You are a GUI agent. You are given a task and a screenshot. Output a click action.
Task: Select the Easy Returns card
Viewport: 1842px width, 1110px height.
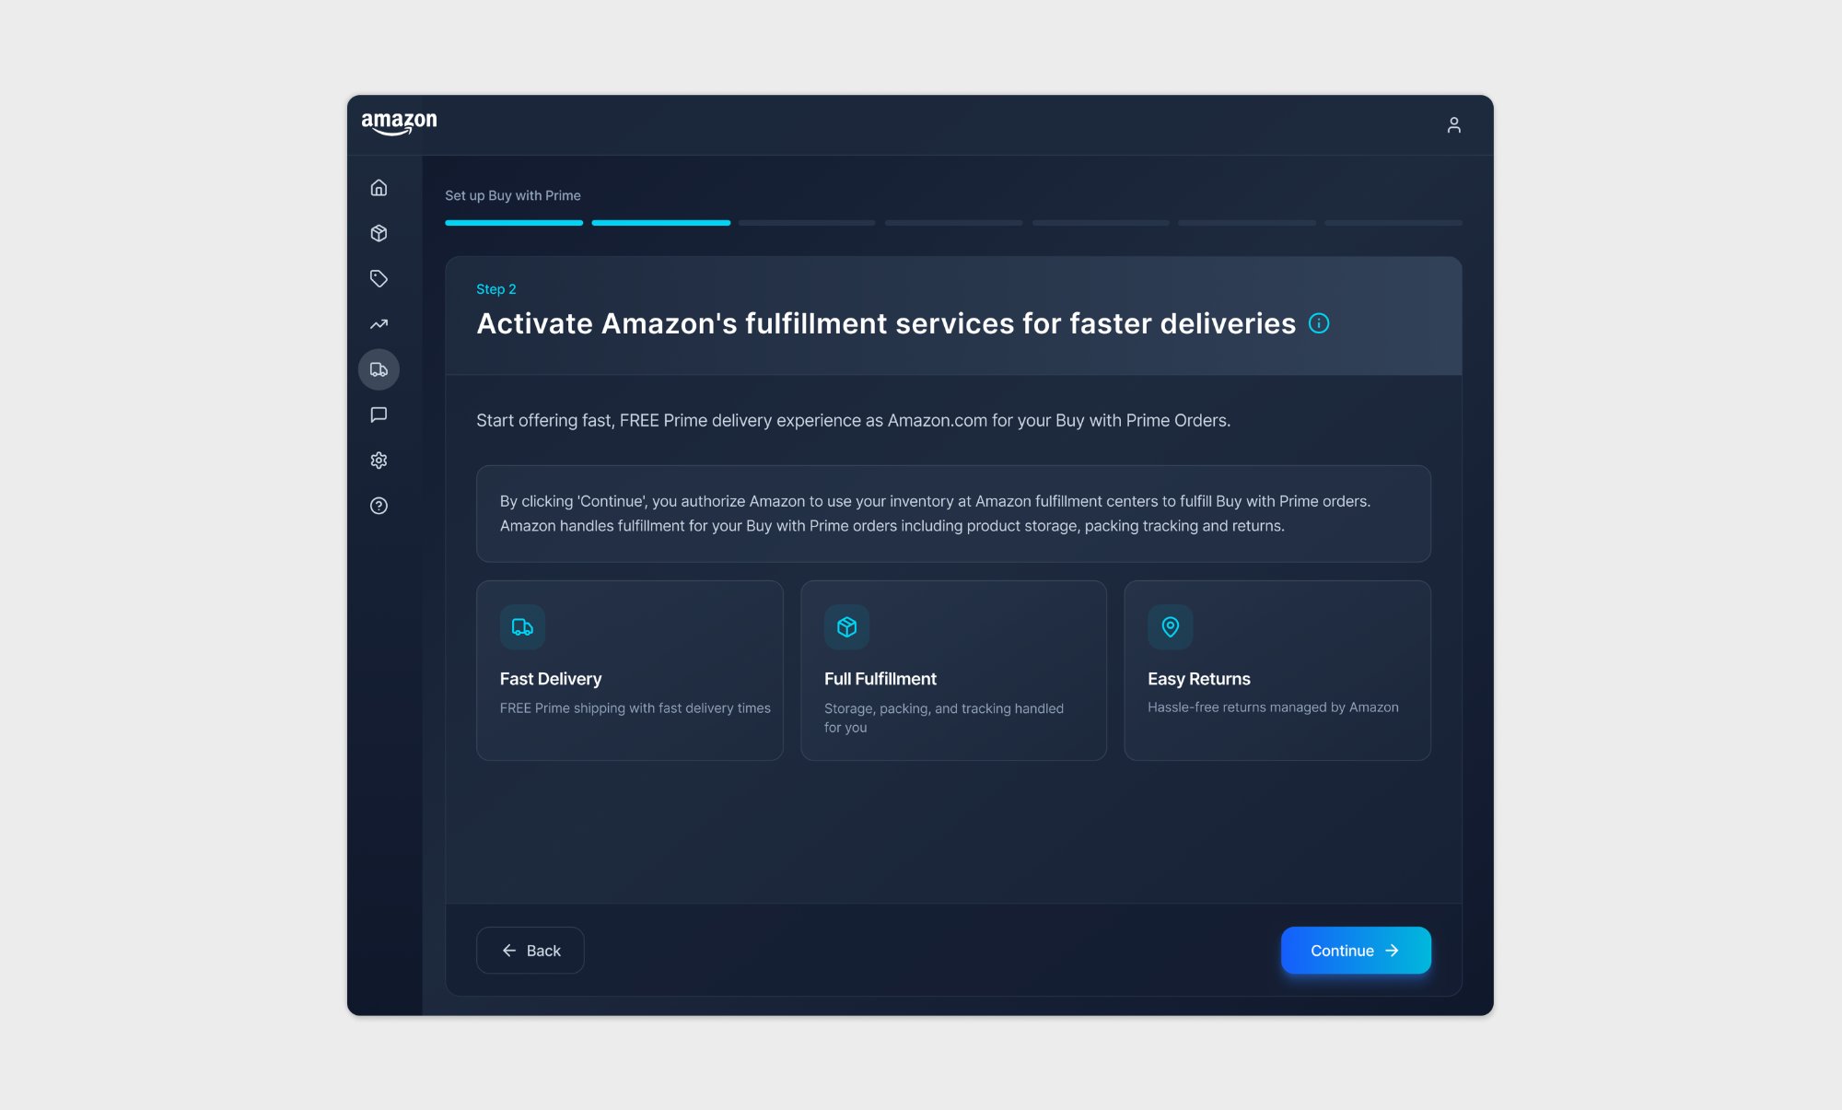click(1277, 670)
